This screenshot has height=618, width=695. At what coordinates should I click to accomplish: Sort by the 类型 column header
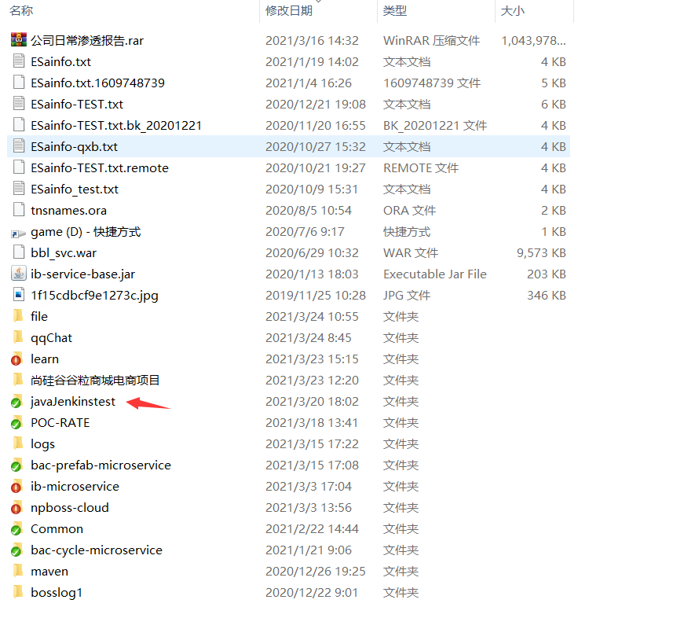(395, 10)
